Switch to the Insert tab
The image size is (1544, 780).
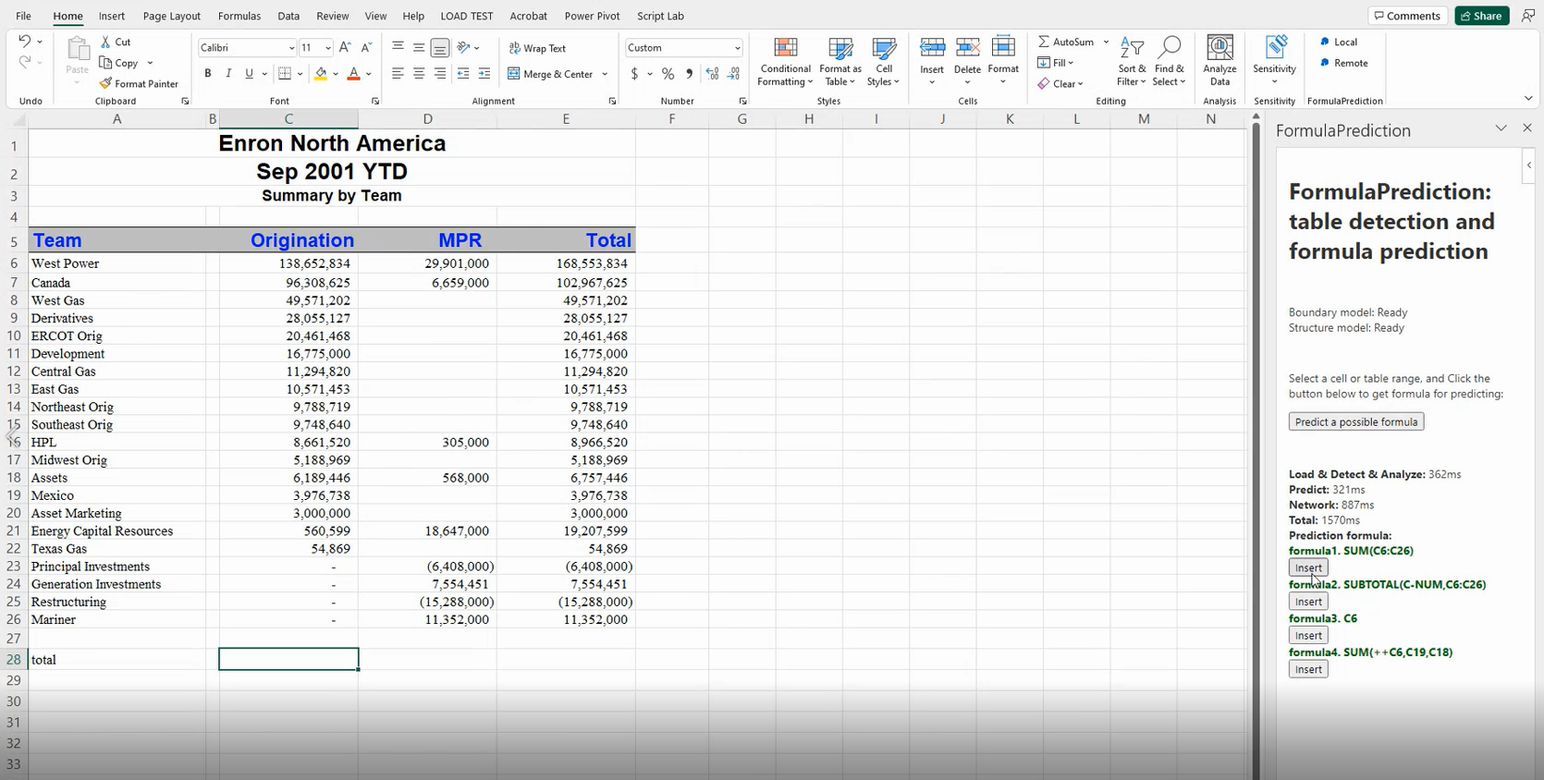(x=112, y=16)
